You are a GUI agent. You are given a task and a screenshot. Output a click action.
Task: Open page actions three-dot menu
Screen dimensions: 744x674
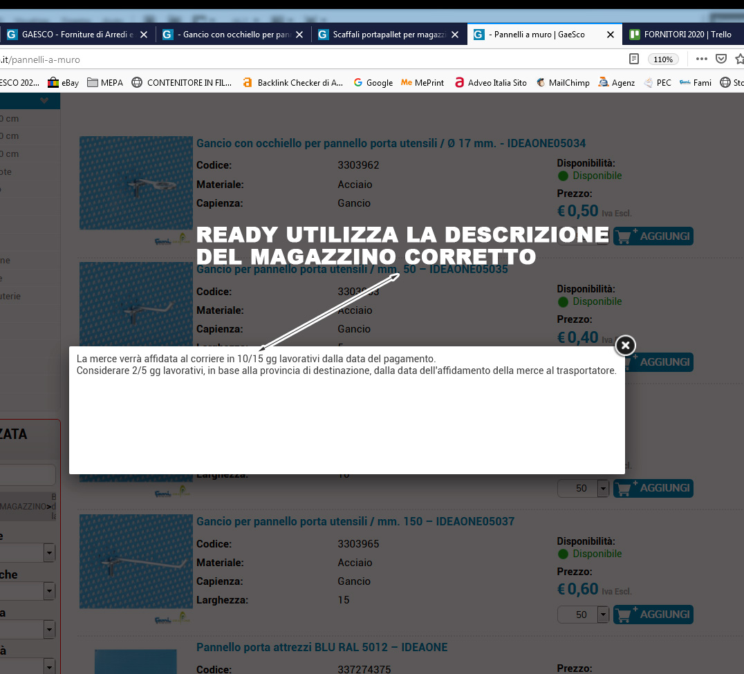click(x=701, y=59)
